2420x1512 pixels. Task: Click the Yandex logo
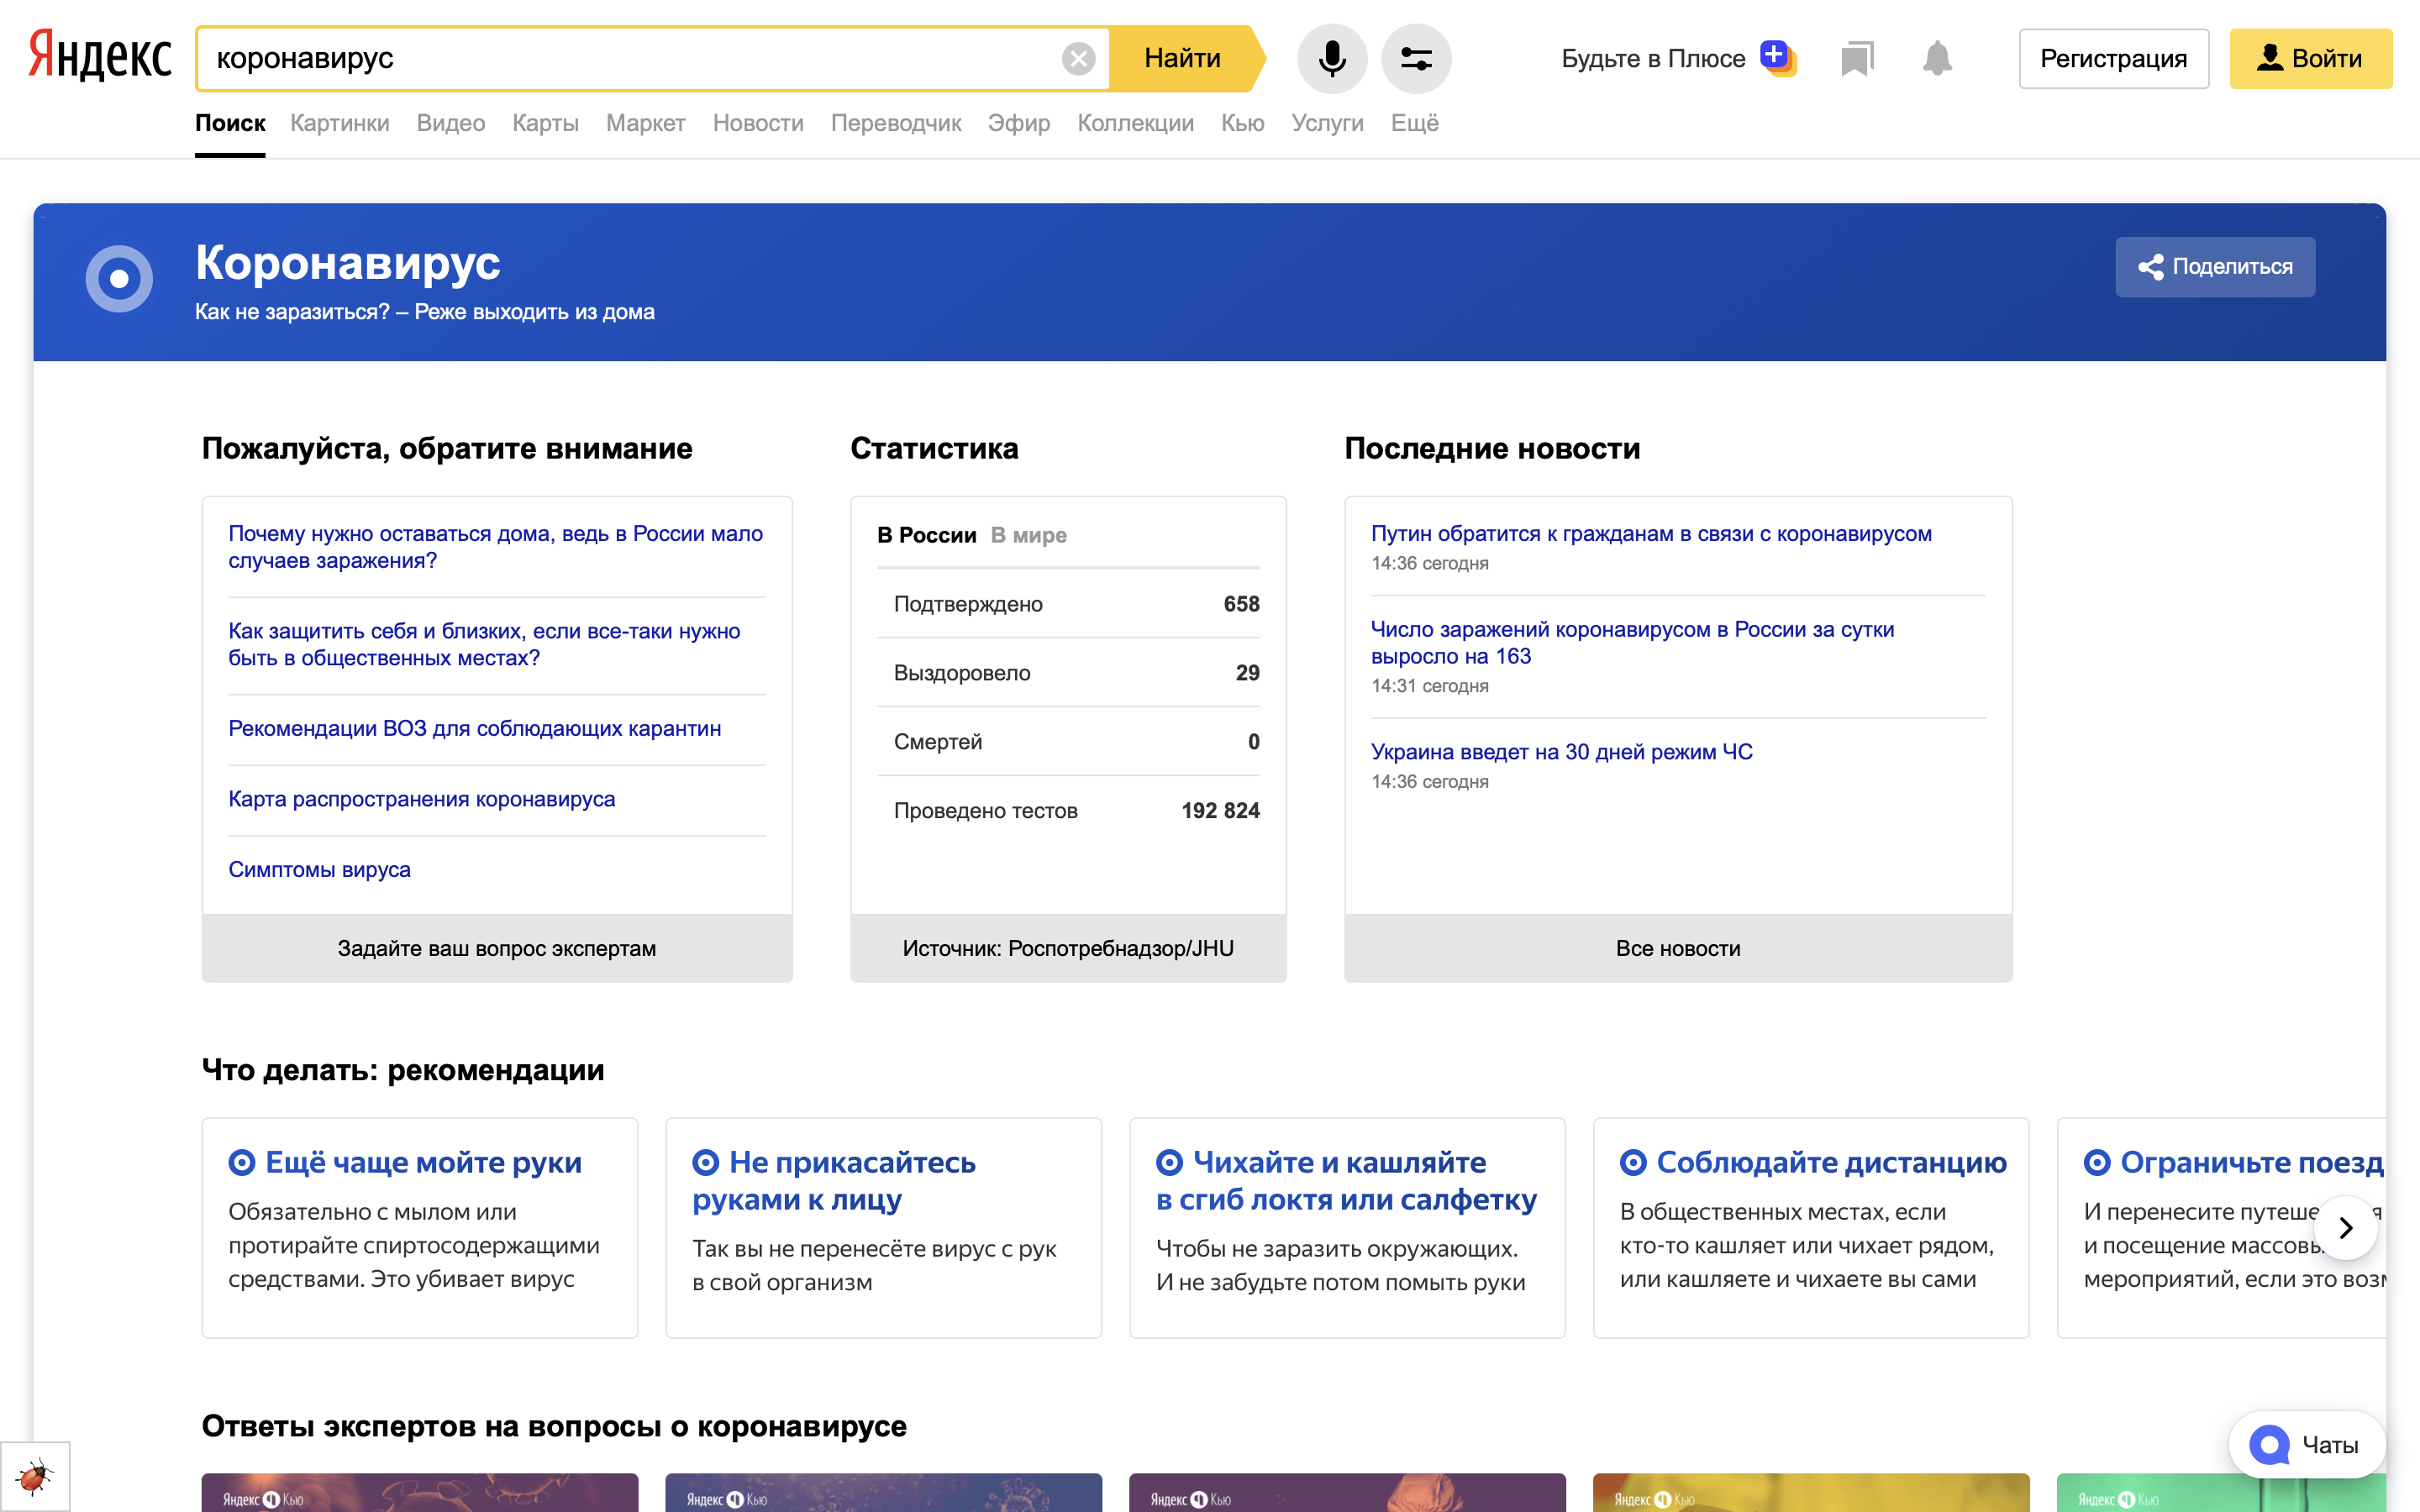point(100,55)
